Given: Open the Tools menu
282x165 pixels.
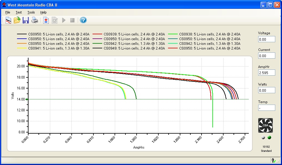Looking at the screenshot, I should coord(31,12).
